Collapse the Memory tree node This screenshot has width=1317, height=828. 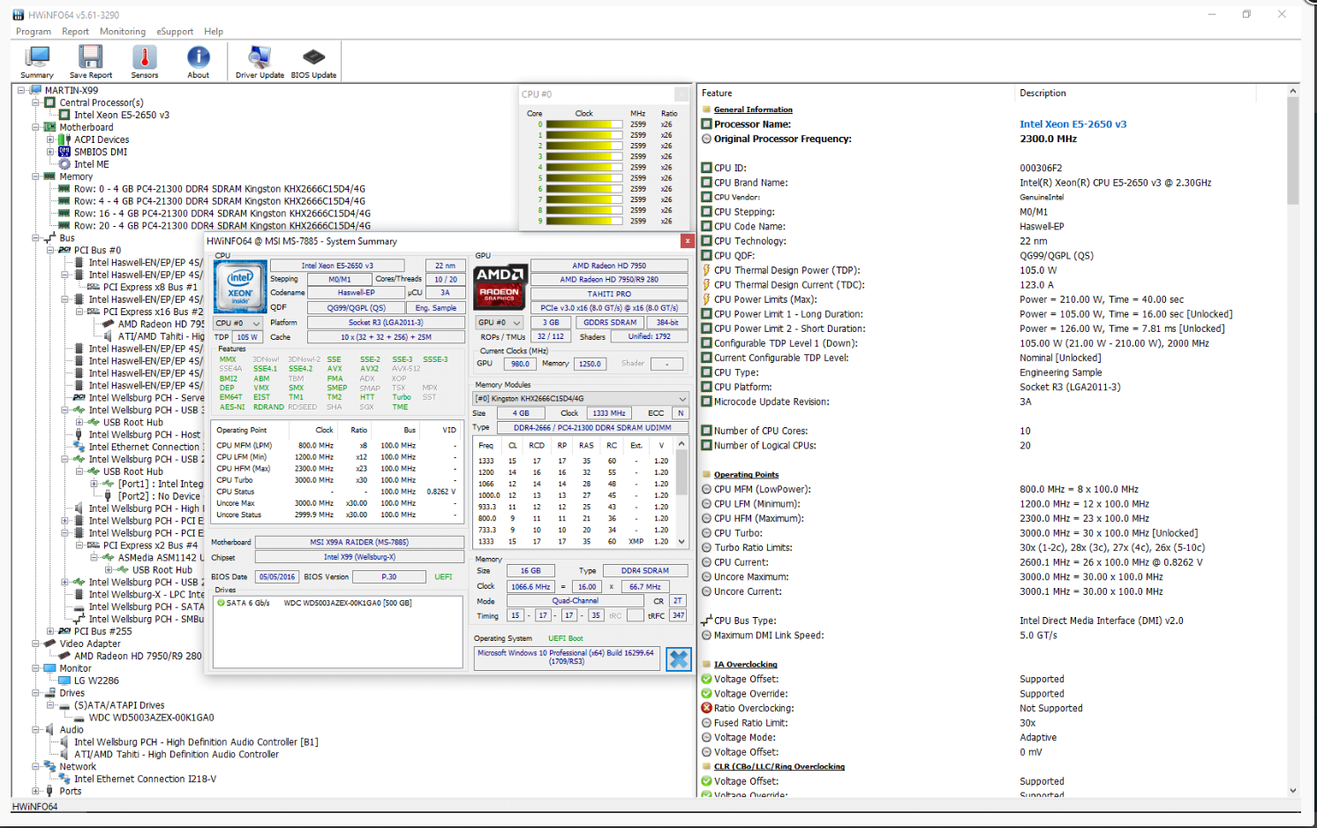[36, 177]
